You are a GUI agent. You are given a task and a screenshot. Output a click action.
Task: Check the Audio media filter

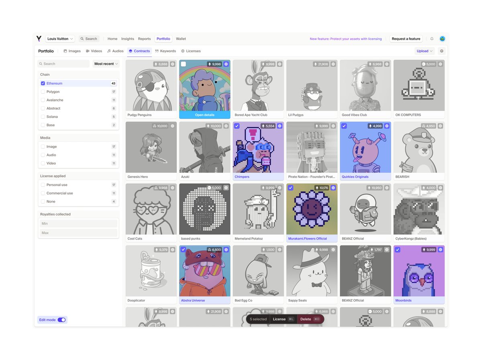coord(43,155)
